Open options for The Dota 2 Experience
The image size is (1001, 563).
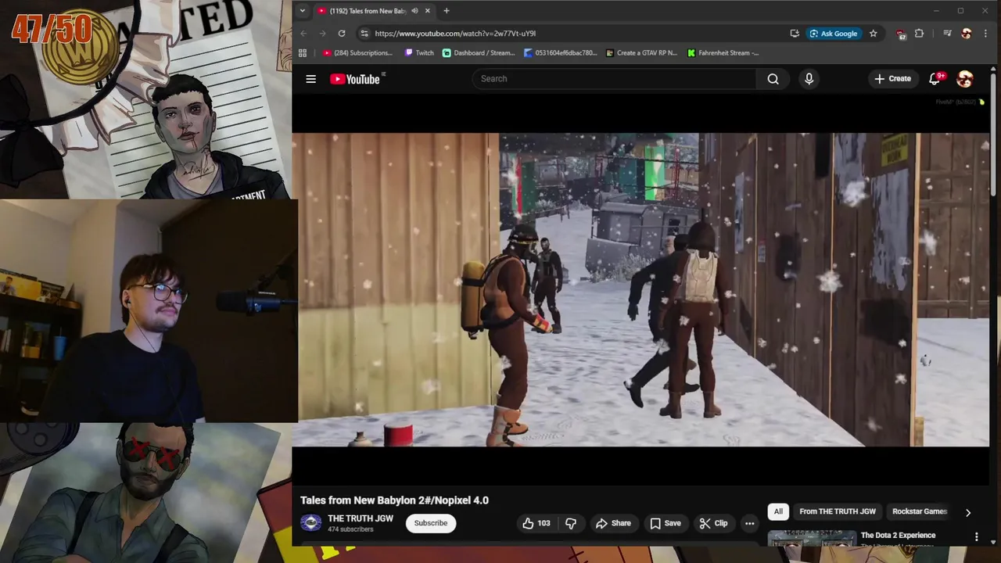pos(976,536)
